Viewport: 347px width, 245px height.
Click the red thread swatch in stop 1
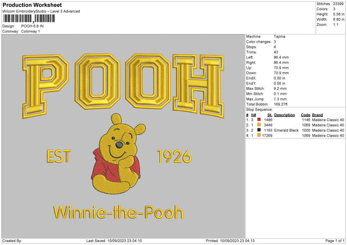259,120
